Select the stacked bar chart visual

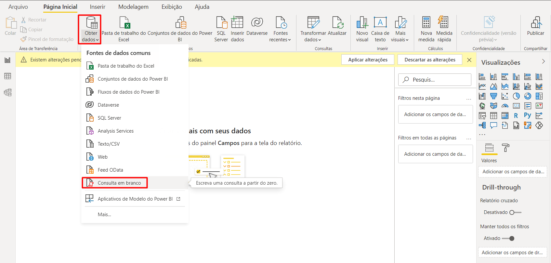pyautogui.click(x=482, y=77)
